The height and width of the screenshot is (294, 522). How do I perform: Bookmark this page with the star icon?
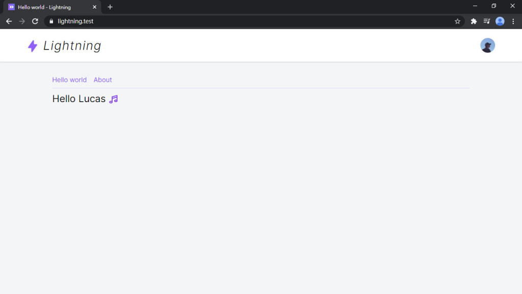(x=457, y=21)
